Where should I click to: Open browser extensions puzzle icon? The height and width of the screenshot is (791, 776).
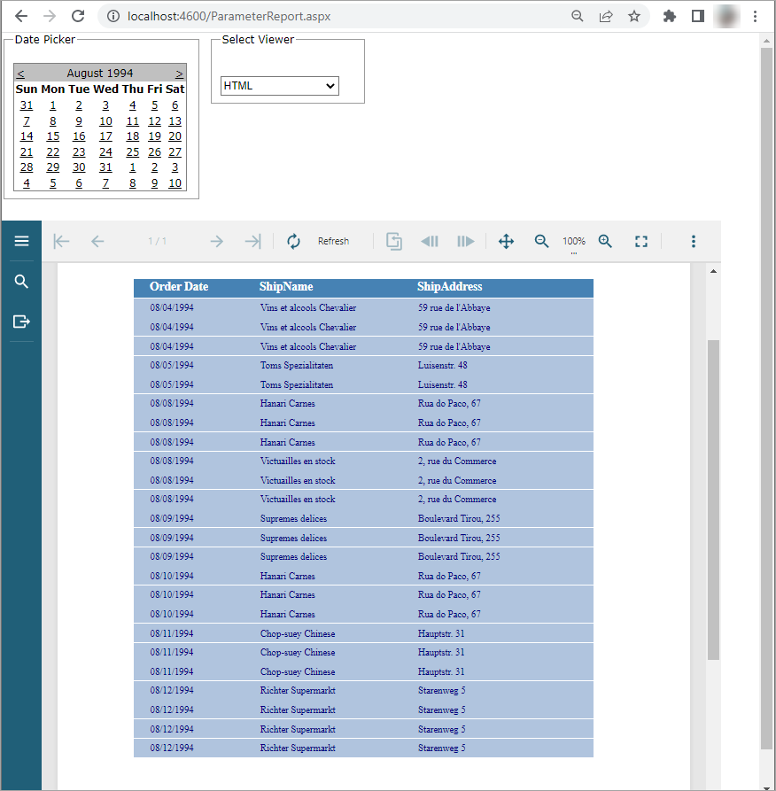point(670,16)
